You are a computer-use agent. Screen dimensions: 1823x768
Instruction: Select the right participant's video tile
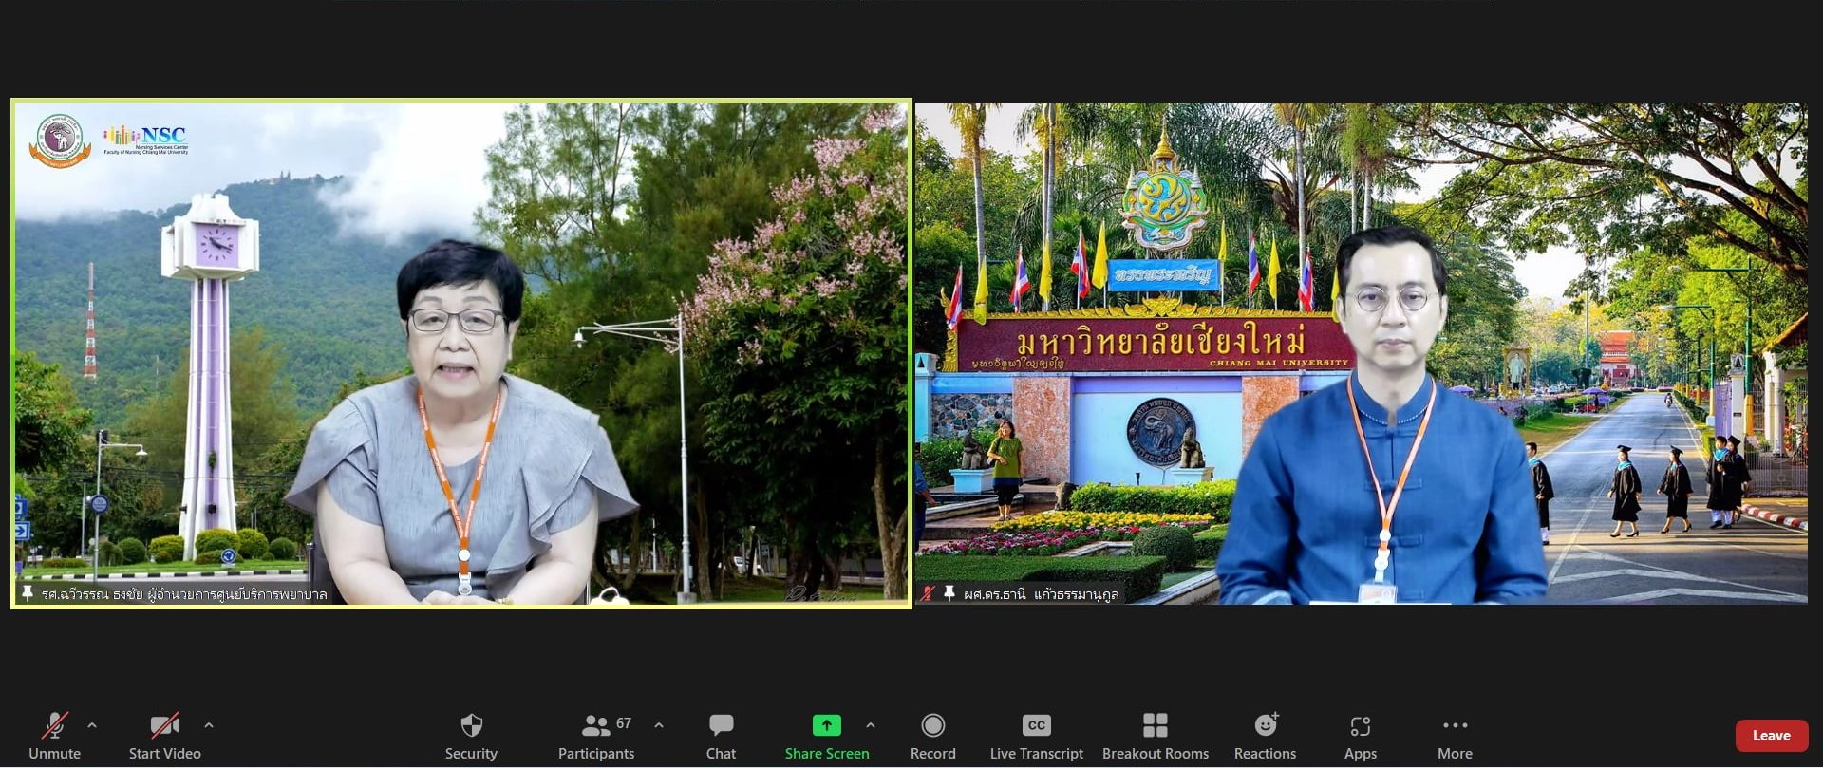1362,353
